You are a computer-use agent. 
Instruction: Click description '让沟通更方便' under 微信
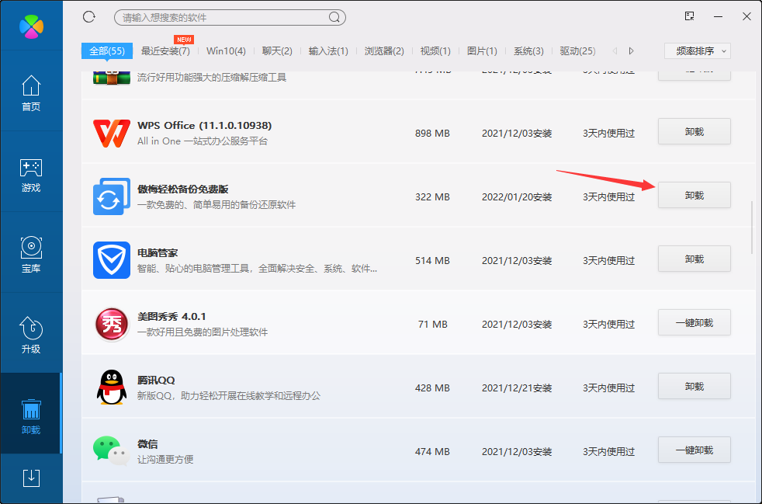165,460
